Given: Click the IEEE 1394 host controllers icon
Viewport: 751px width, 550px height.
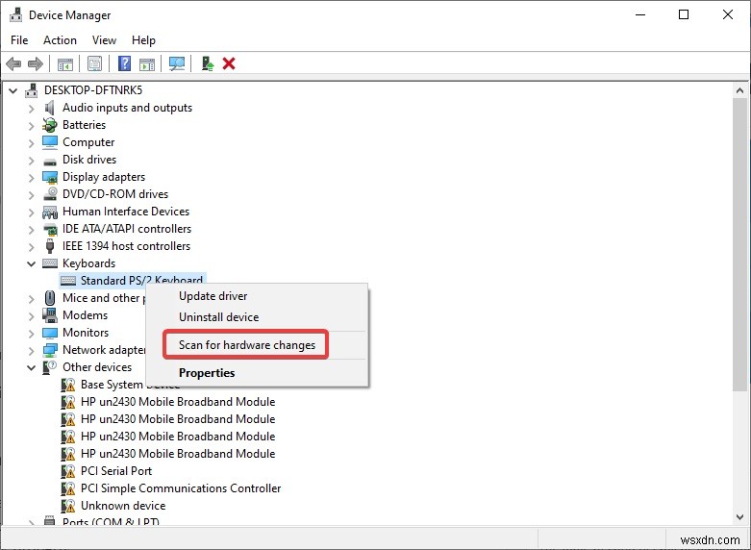Looking at the screenshot, I should pyautogui.click(x=50, y=246).
